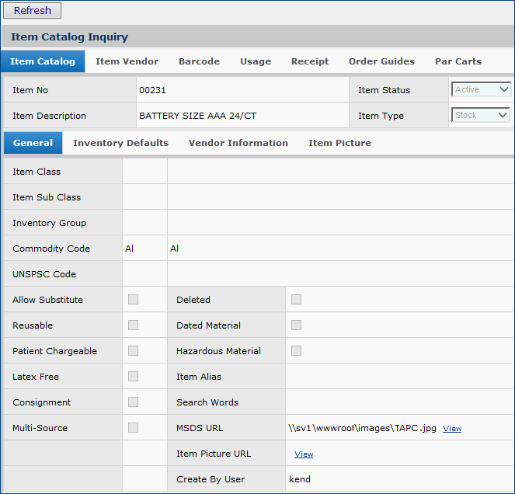This screenshot has height=494, width=515.
Task: View the Item Picture sub-tab
Action: coord(339,143)
